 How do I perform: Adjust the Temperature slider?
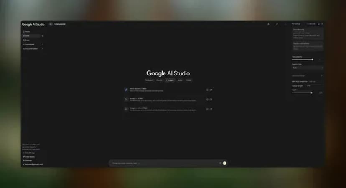tap(302, 60)
